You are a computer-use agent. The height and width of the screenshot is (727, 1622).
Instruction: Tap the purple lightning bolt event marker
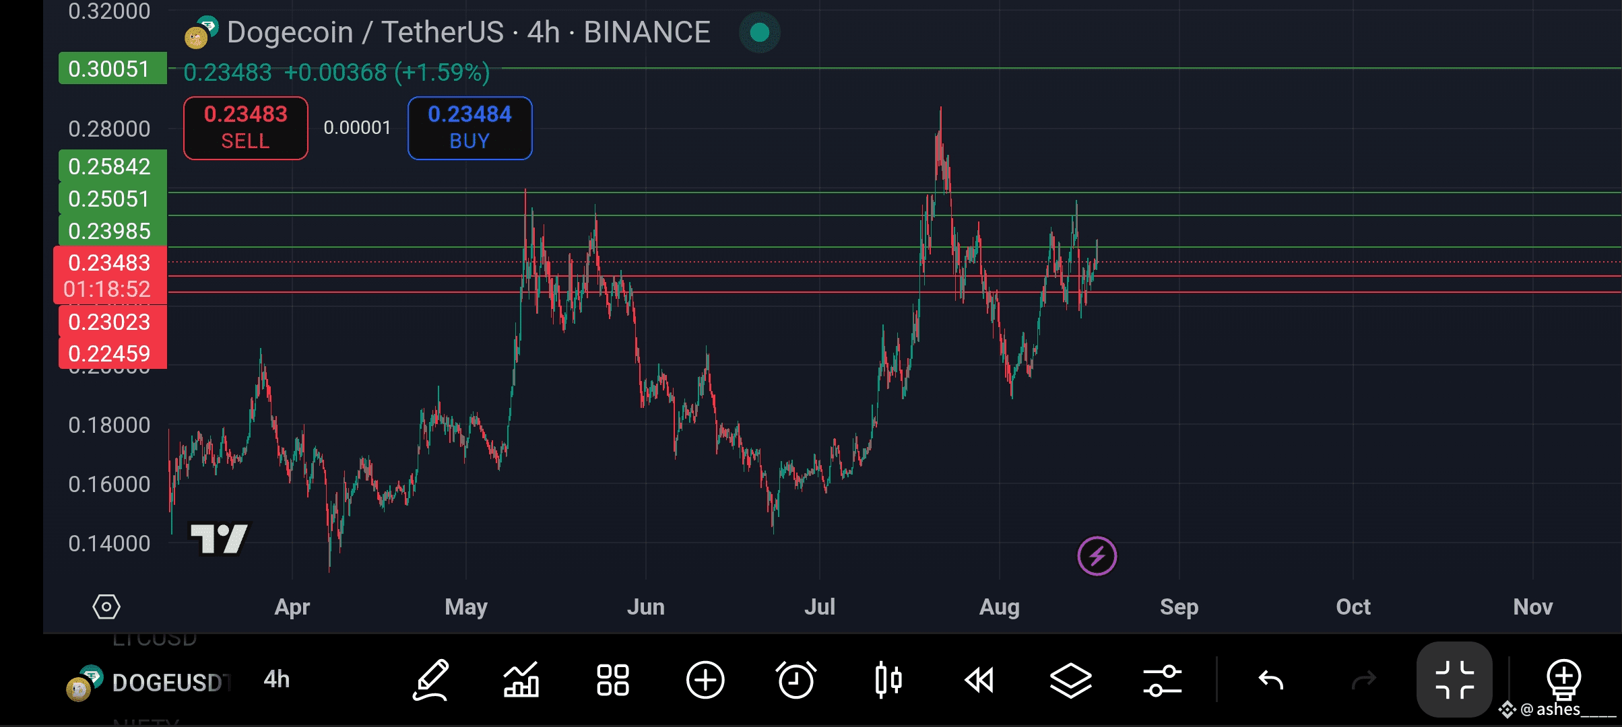click(x=1097, y=557)
